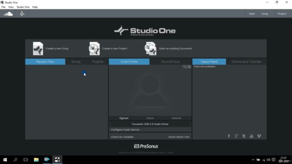Click the Website field
Screen dimensions: 292x164
[x=176, y=118]
